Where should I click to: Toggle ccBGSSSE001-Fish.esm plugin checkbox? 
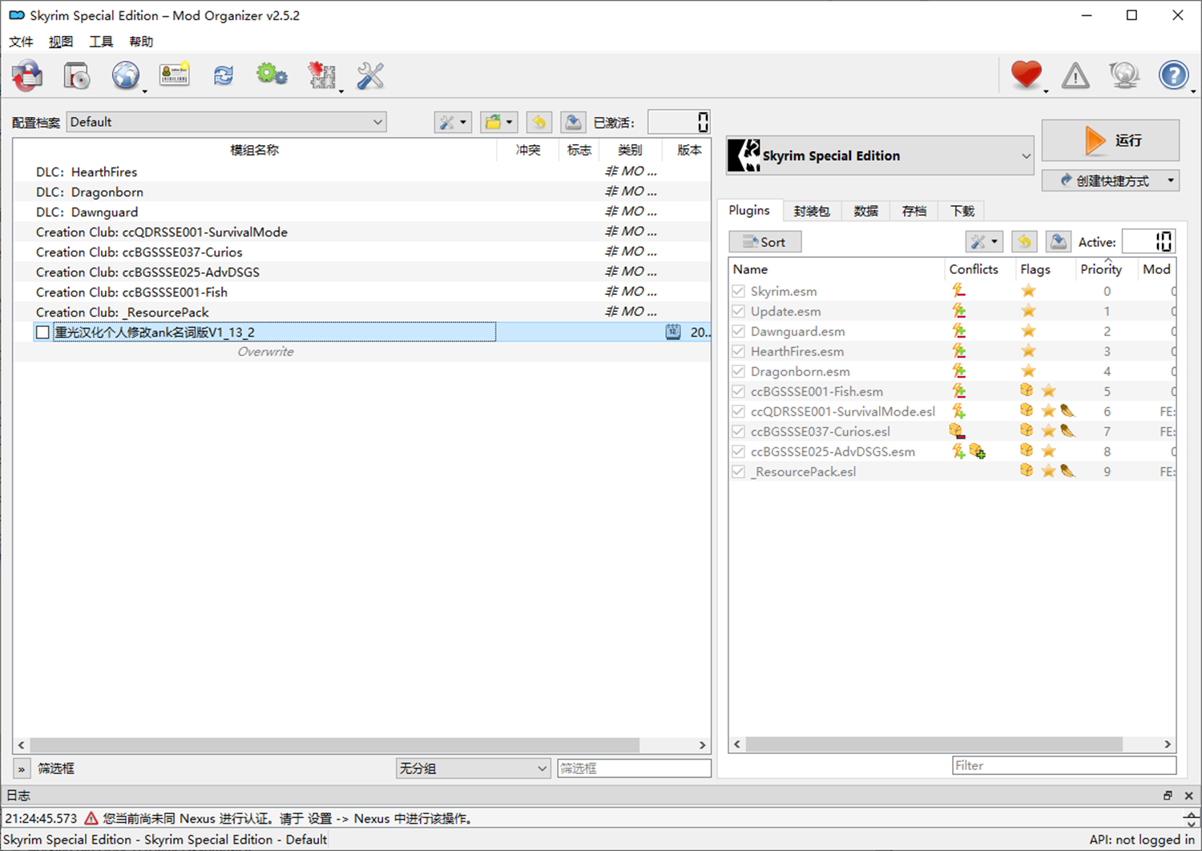click(x=738, y=391)
